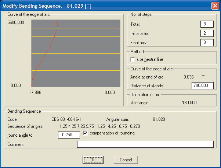Confirm changes with the OK button

[93, 160]
